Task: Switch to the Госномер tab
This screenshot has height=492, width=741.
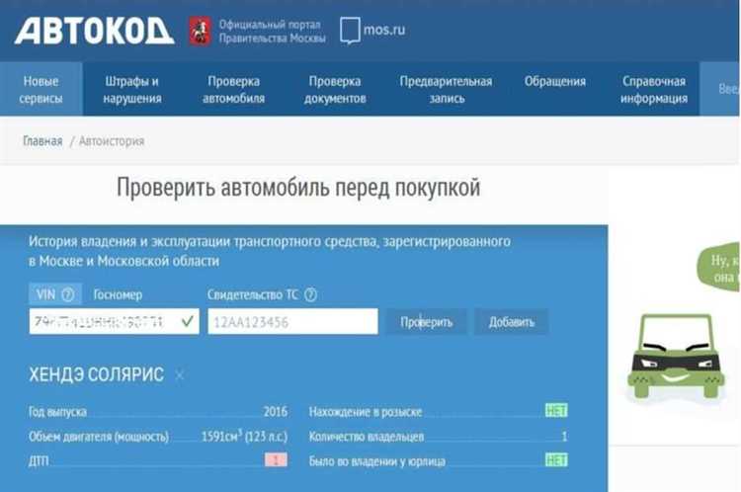Action: [x=118, y=295]
